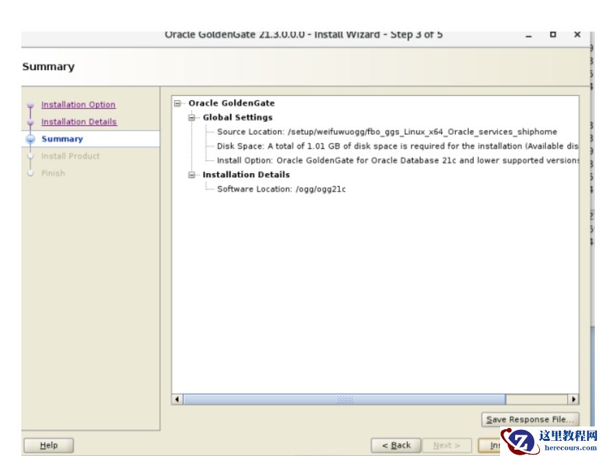Select the Installation Details tree label

tap(246, 174)
